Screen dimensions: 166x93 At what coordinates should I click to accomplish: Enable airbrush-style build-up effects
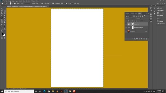click(x=53, y=4)
